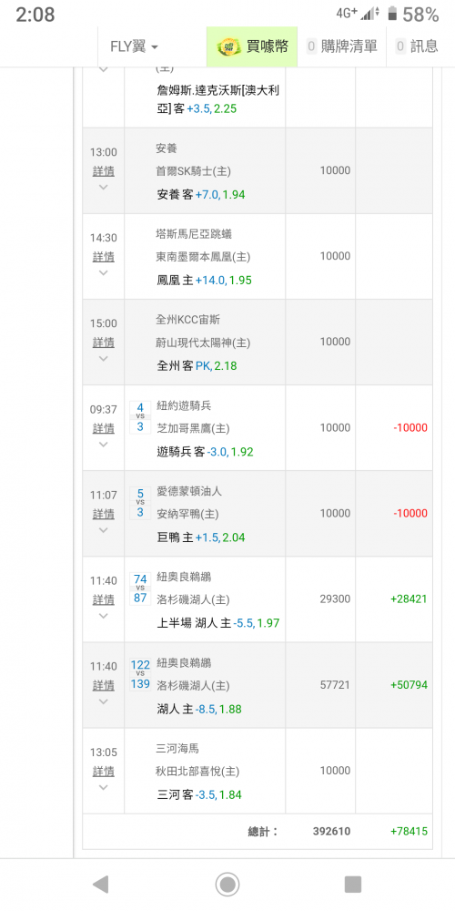Expand the chevron under the 15:00 全州 game
The width and height of the screenshot is (455, 911).
point(104,358)
